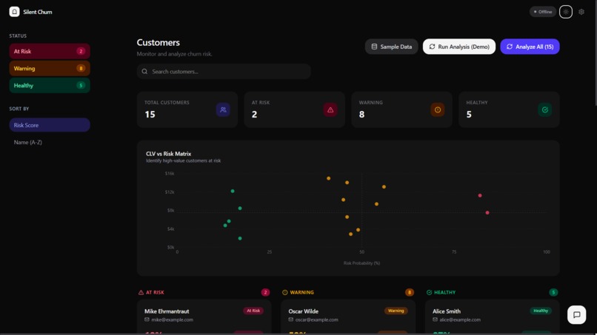597x335 pixels.
Task: Click the CLV vs Risk Matrix title
Action: (x=169, y=154)
